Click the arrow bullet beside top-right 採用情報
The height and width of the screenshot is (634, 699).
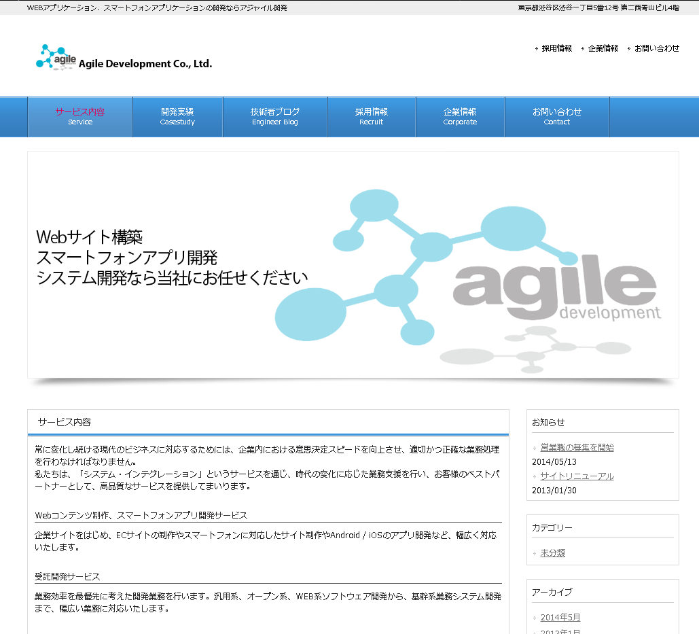tap(537, 49)
